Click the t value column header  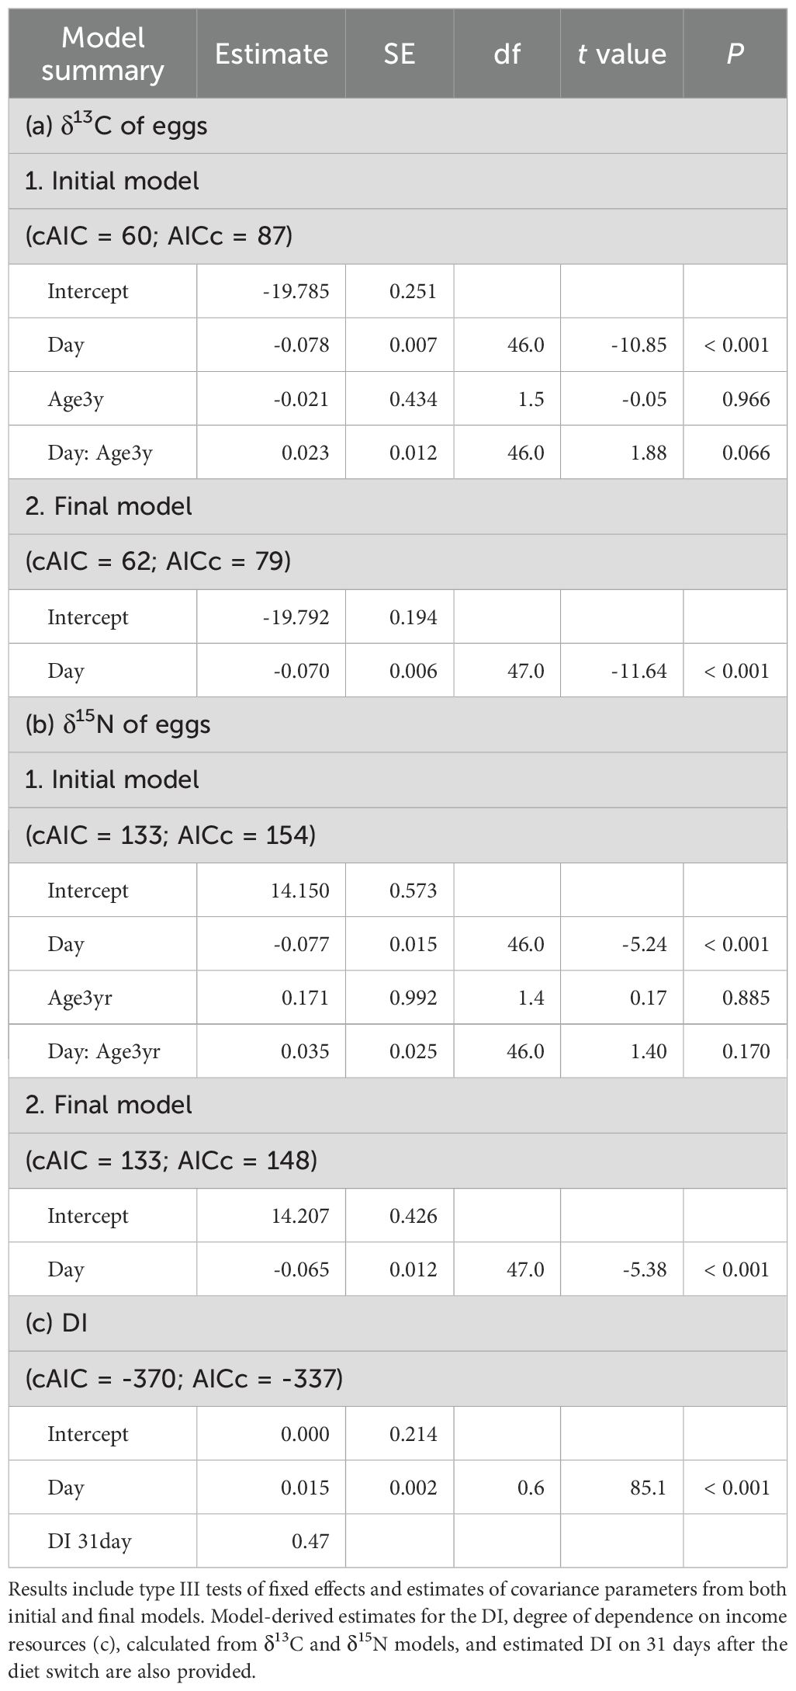[x=621, y=54]
